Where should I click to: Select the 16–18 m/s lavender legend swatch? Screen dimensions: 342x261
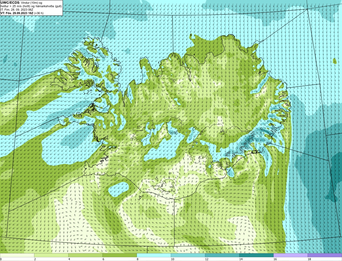[x=291, y=255]
